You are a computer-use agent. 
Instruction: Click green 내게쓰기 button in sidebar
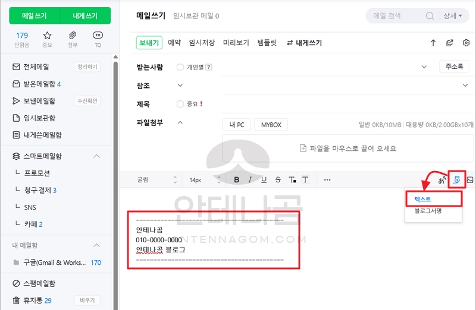(x=85, y=16)
